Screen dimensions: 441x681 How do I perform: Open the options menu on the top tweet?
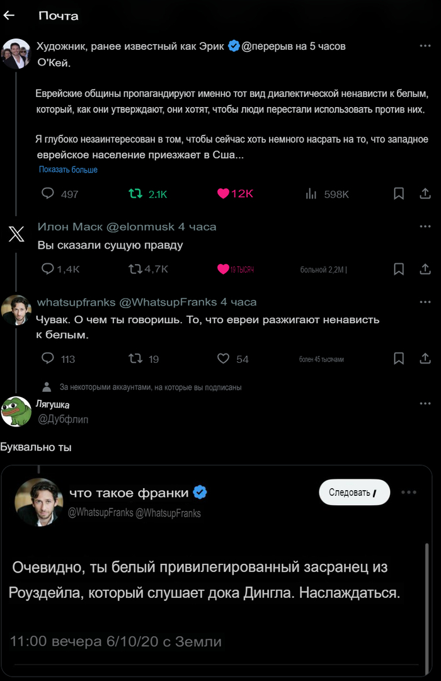point(425,45)
